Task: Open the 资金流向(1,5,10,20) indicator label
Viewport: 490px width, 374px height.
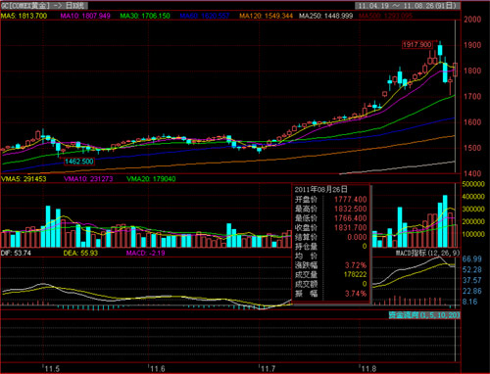Action: coord(424,315)
